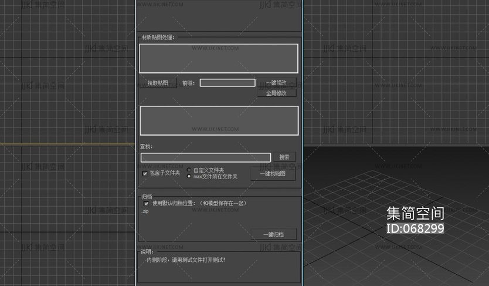Click the 集简空间 watermark logo
This screenshot has height=286, width=489.
click(415, 213)
